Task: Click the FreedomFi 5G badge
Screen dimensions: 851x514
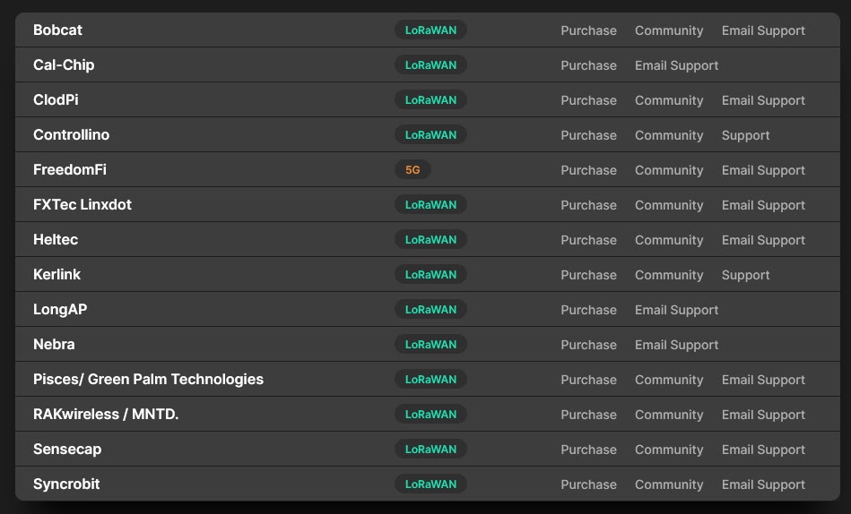Action: point(412,170)
